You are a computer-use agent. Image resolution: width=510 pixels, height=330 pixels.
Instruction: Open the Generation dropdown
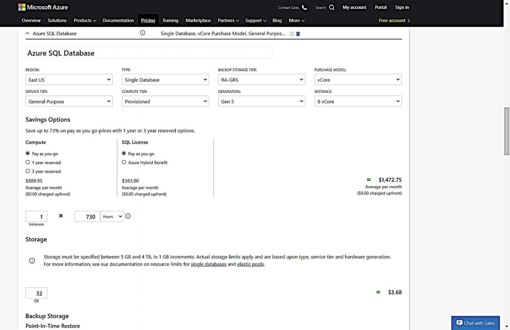[x=262, y=101]
